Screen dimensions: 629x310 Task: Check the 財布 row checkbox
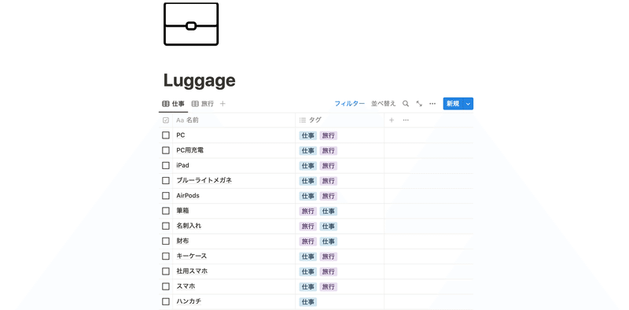(x=166, y=241)
